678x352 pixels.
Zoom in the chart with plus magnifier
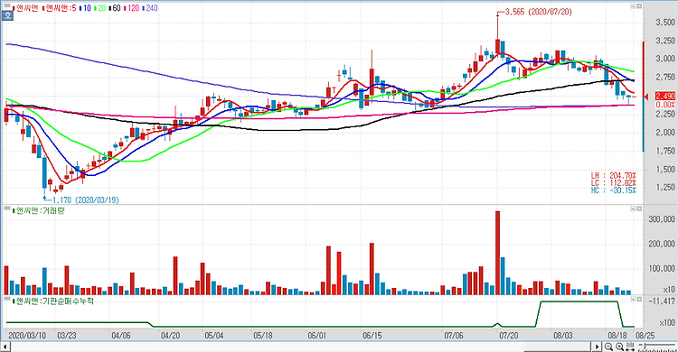click(x=619, y=347)
